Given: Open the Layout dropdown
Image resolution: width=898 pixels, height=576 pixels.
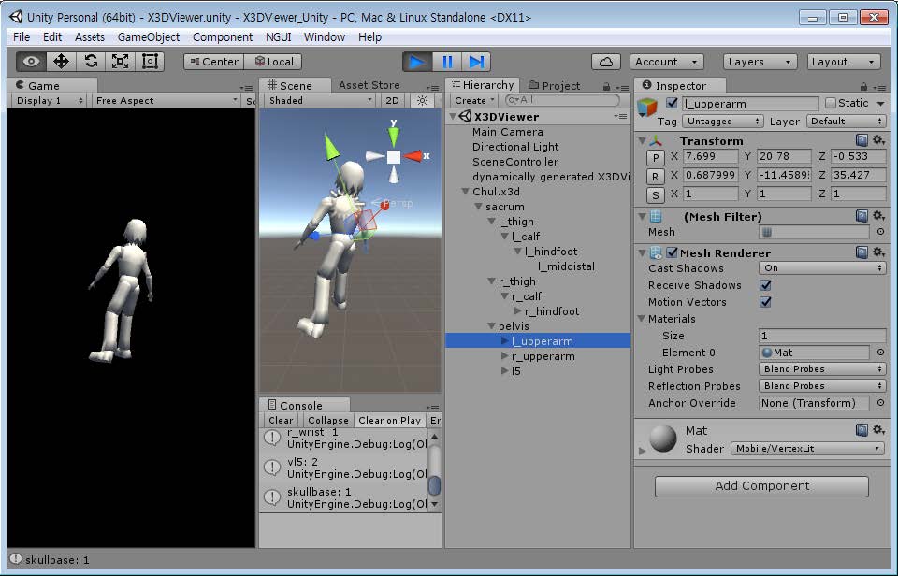Looking at the screenshot, I should pyautogui.click(x=843, y=62).
